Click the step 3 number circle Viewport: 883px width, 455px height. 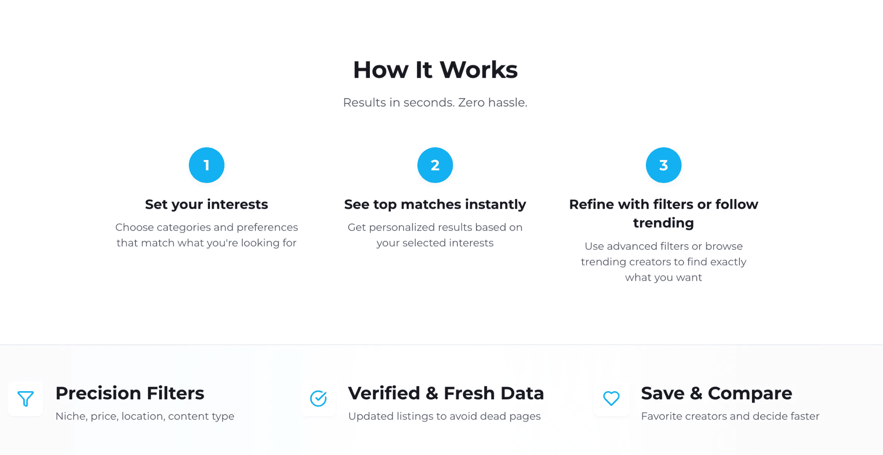[x=664, y=165]
